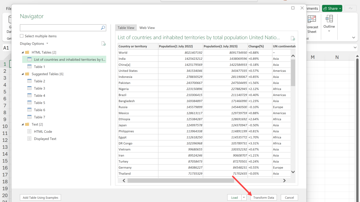Switch to the Web View tab

coord(147,28)
